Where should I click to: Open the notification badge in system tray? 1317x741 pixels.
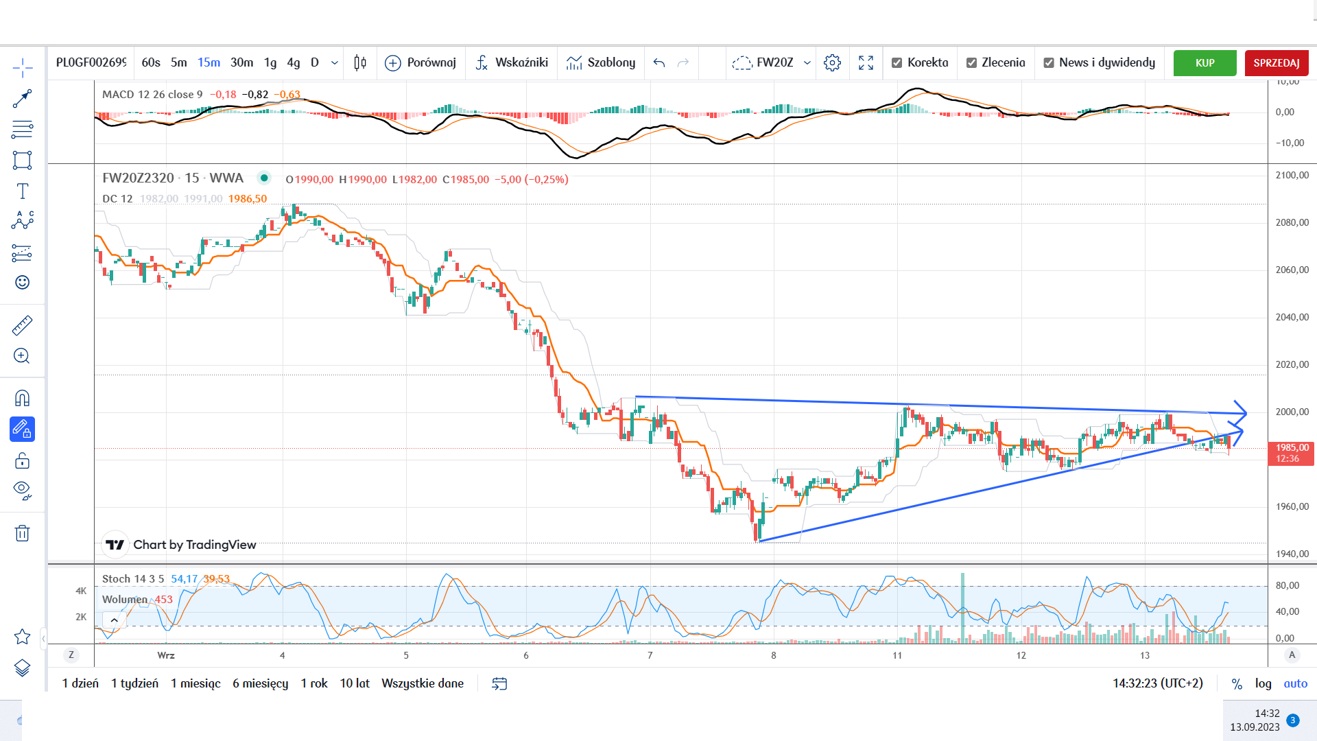1293,720
